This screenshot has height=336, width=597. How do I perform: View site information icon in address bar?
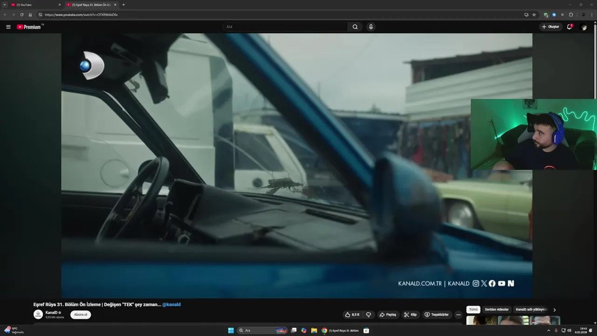pos(40,14)
